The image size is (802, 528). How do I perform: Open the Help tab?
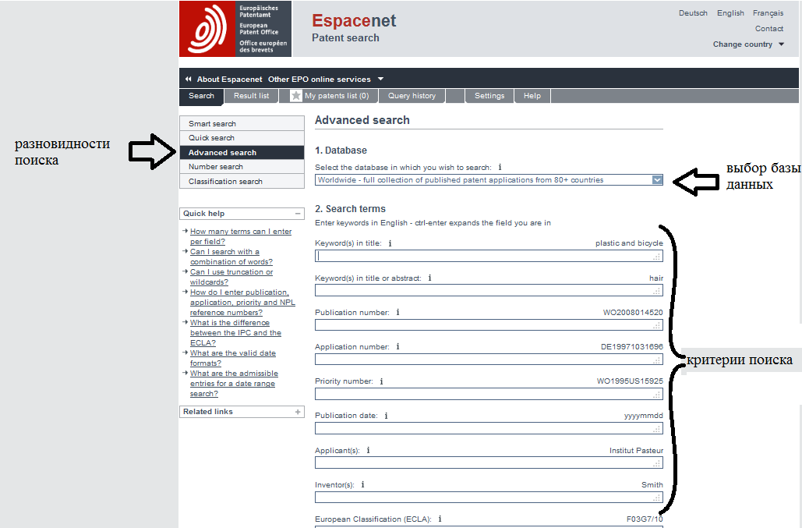click(532, 96)
